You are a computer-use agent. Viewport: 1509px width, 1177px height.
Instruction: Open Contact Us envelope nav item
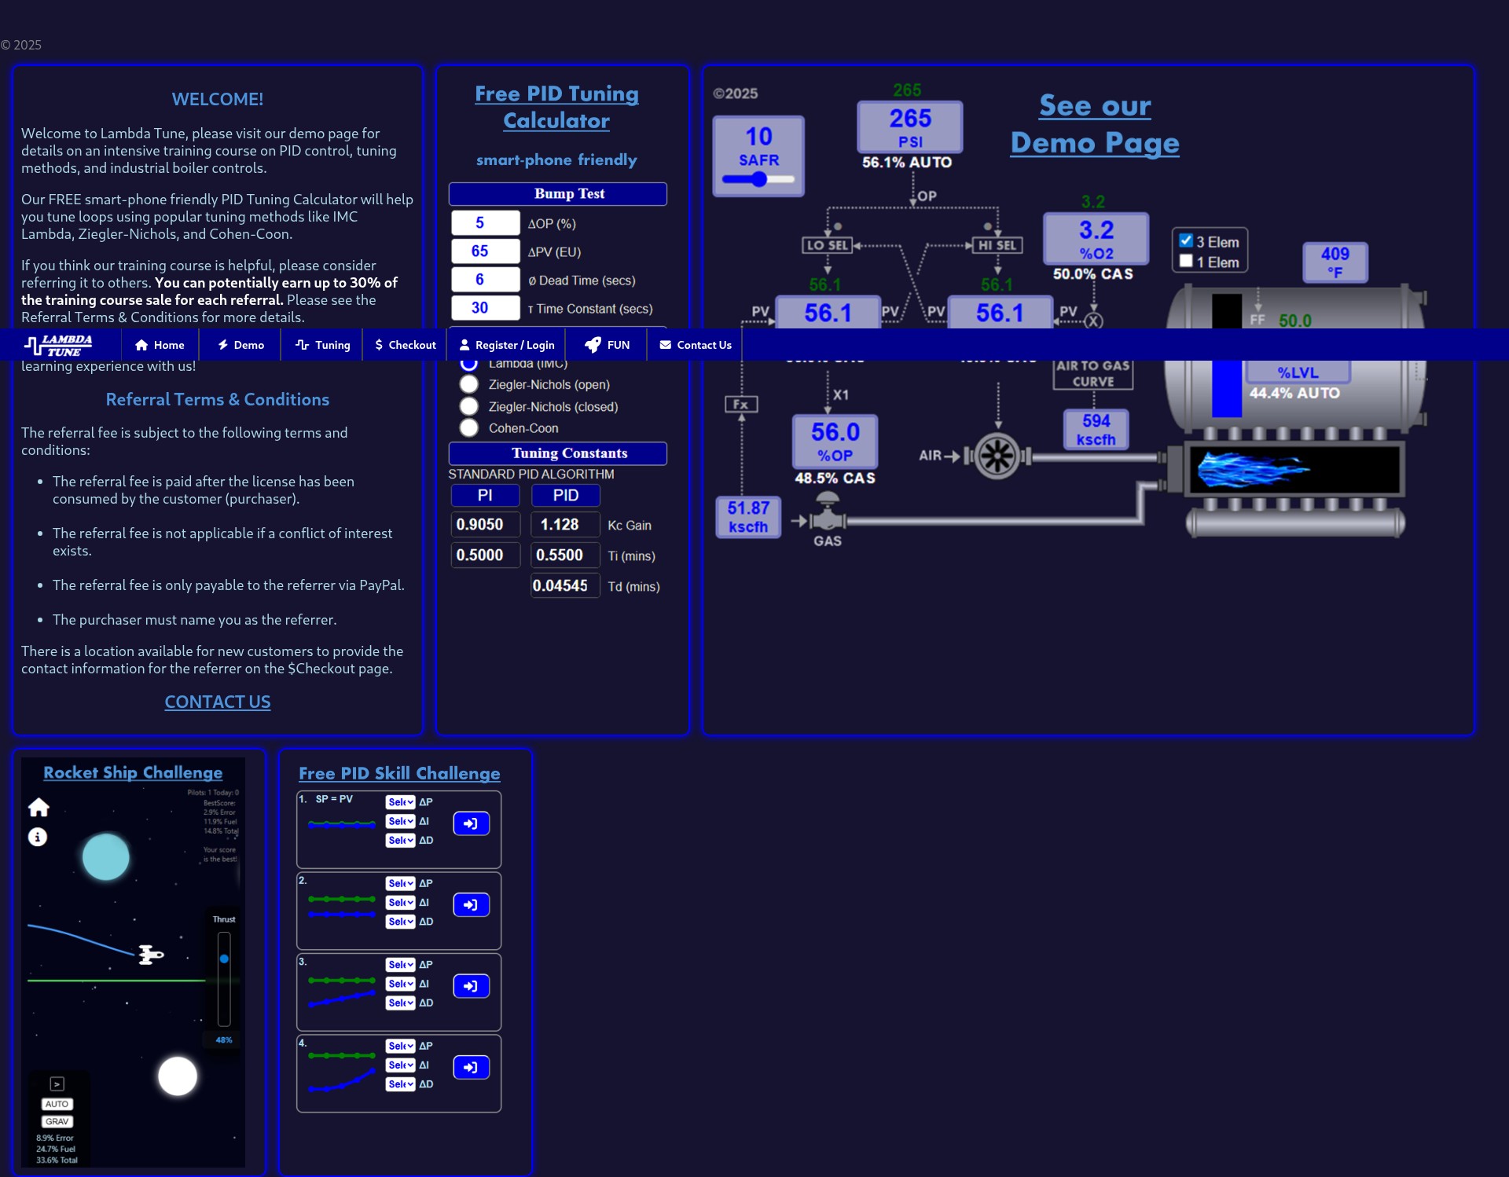pyautogui.click(x=696, y=345)
